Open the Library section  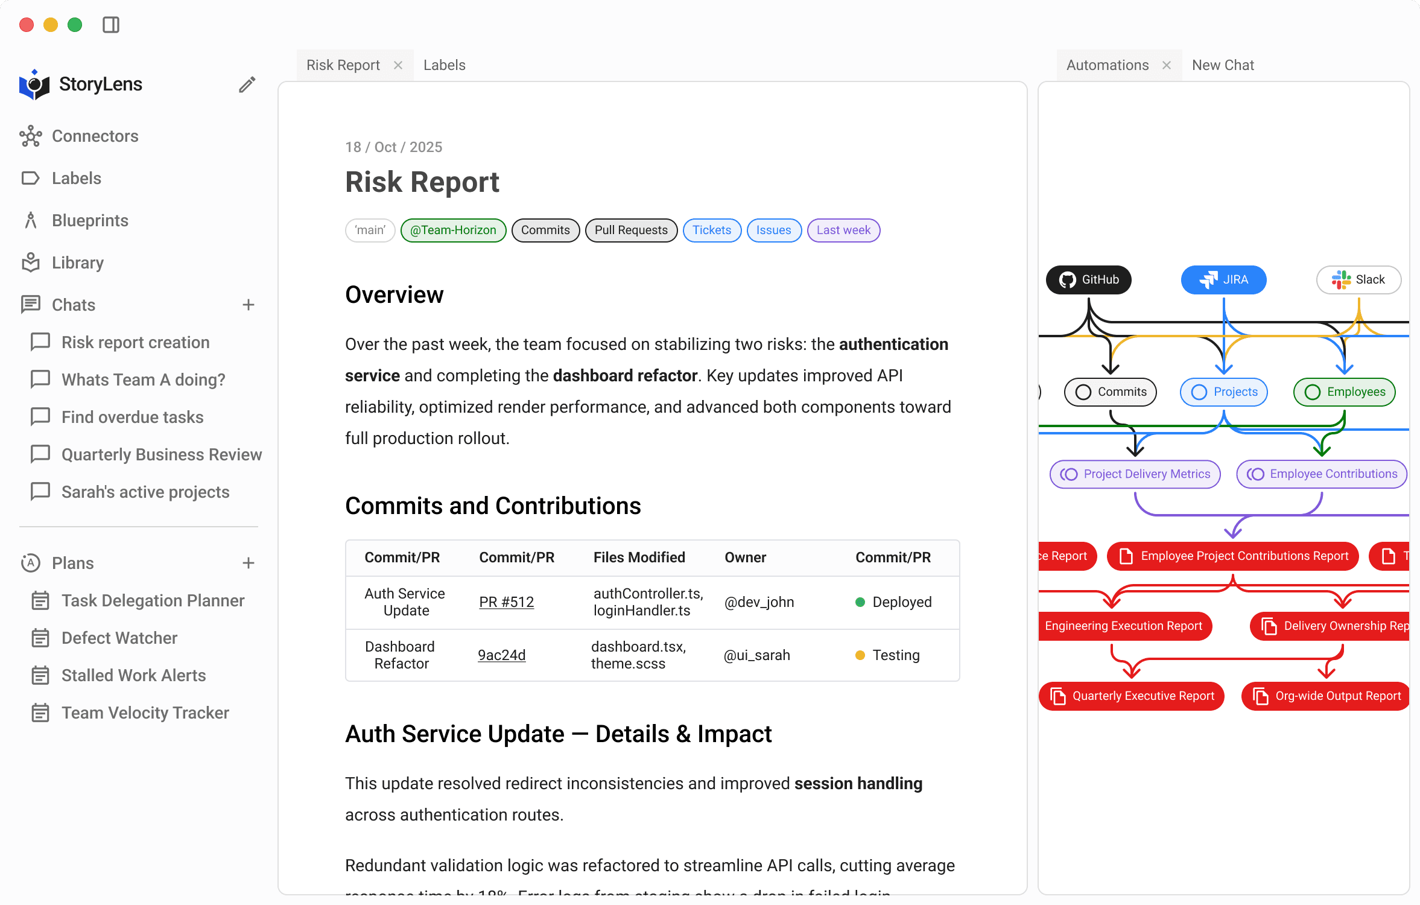pos(77,263)
